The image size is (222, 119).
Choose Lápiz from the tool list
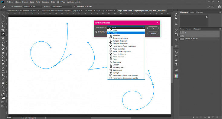click(126, 30)
